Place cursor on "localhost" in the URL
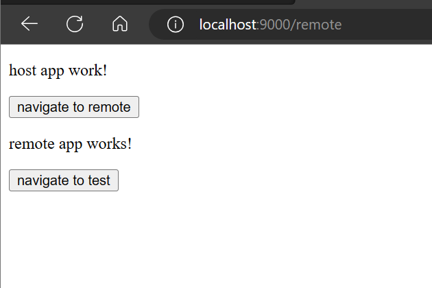 tap(228, 25)
